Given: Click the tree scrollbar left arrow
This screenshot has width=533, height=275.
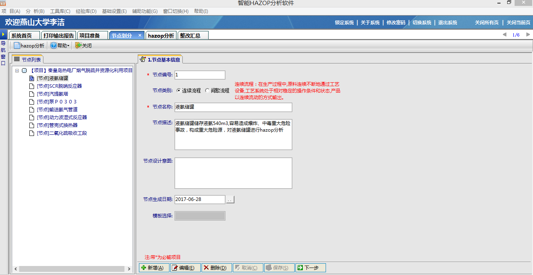Looking at the screenshot, I should coord(16,269).
